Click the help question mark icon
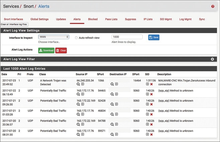This screenshot has width=220, height=142. 213,6
